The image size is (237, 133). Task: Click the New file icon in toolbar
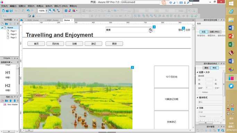point(3,11)
